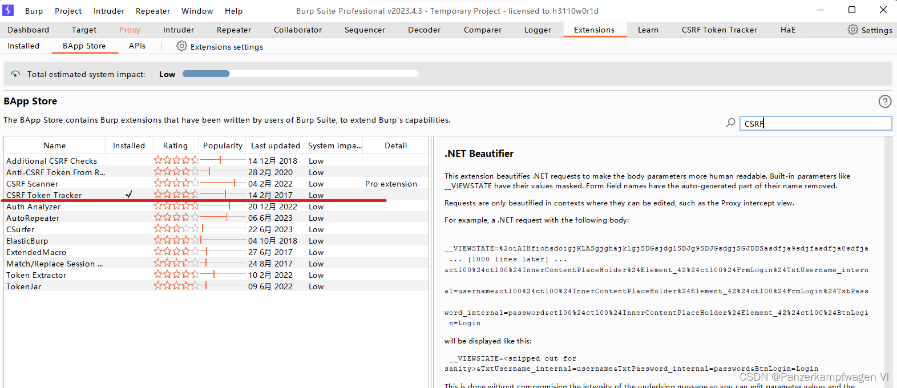Switch to the Collaborator tab
897x388 pixels.
(298, 30)
